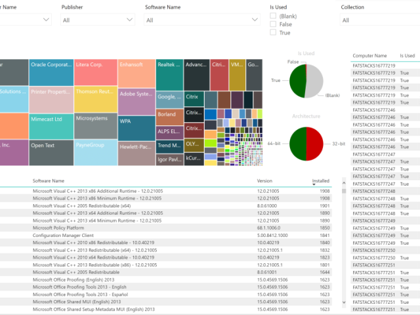Select the Microsystems treemap tile
This screenshot has width=420, height=315.
click(96, 125)
